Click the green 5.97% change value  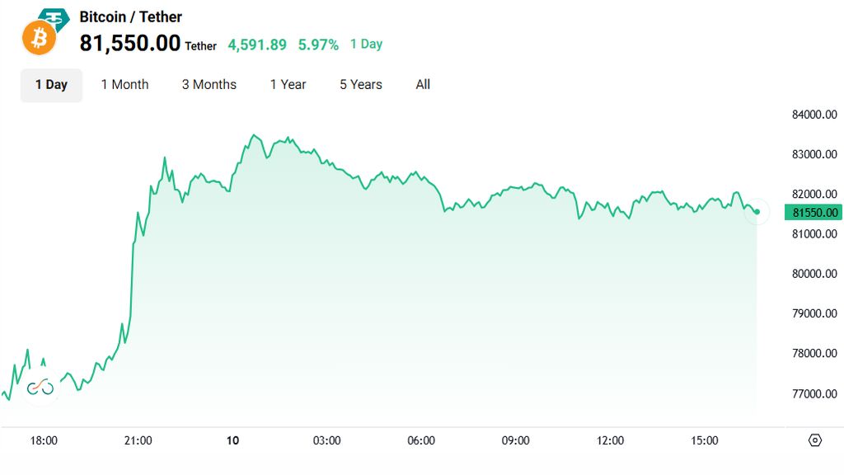pyautogui.click(x=318, y=45)
